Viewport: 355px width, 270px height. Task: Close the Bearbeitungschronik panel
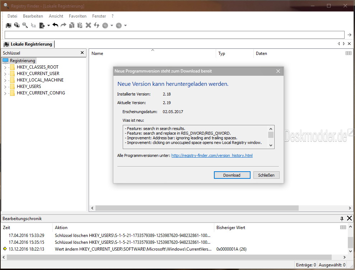[x=349, y=218]
